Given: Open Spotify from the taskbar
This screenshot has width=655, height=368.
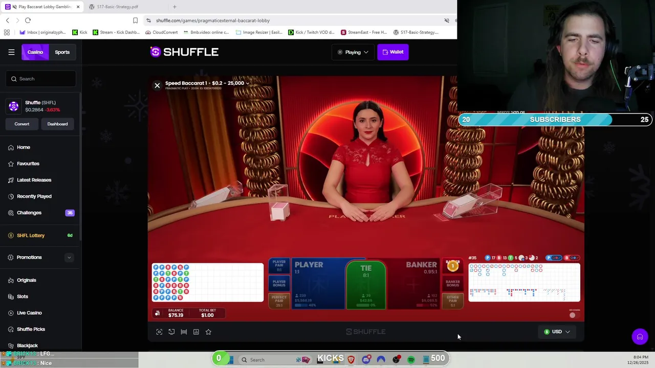Looking at the screenshot, I should pyautogui.click(x=411, y=360).
